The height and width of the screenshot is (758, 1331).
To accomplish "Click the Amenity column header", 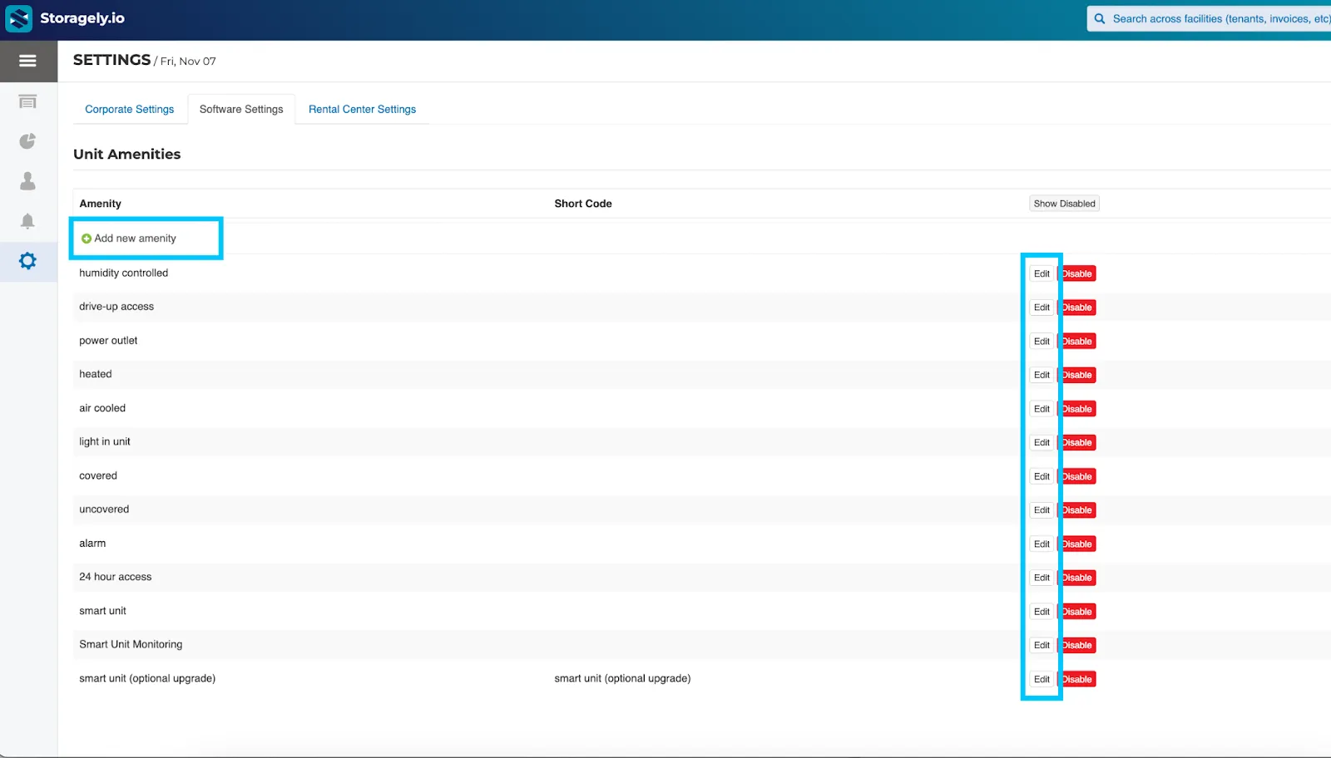I will coord(101,204).
